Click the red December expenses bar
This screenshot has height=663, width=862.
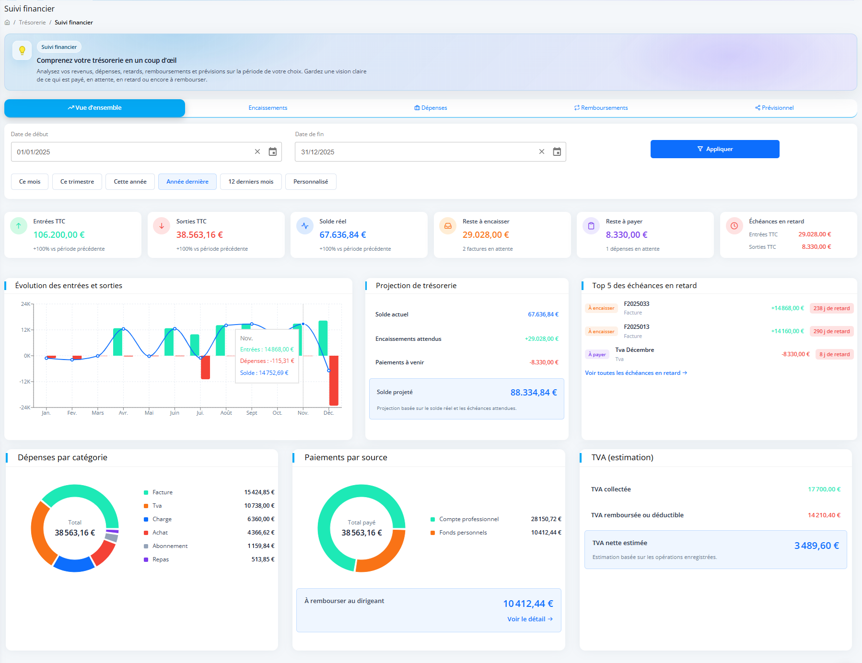(x=334, y=381)
